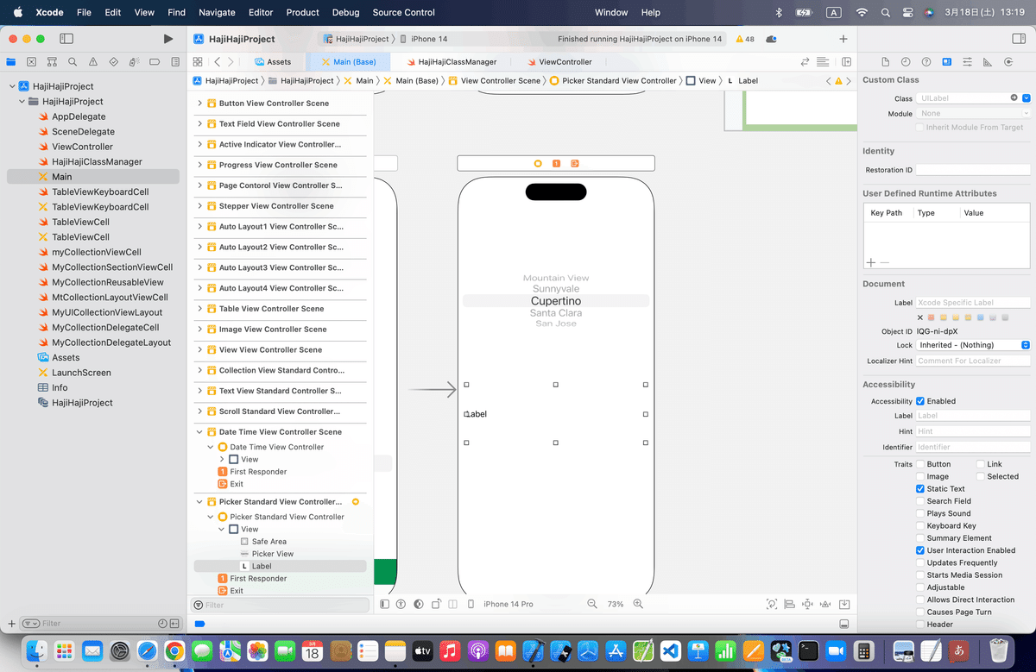Collapse the HajiHajiProject root group
1036x672 pixels.
(x=12, y=86)
